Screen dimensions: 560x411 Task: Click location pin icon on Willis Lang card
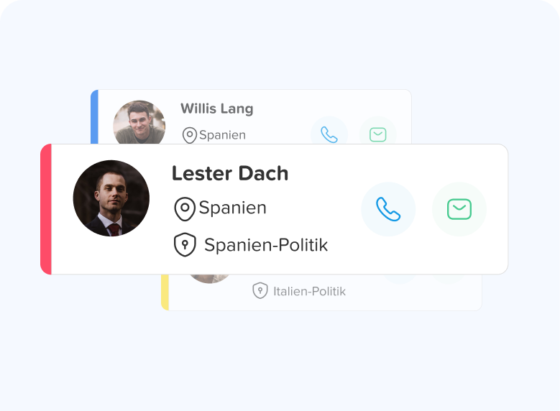pyautogui.click(x=190, y=135)
